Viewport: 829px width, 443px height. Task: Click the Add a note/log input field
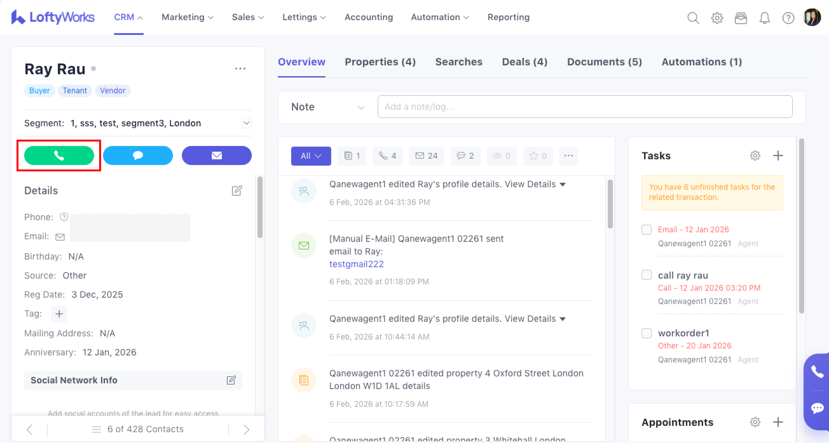585,107
